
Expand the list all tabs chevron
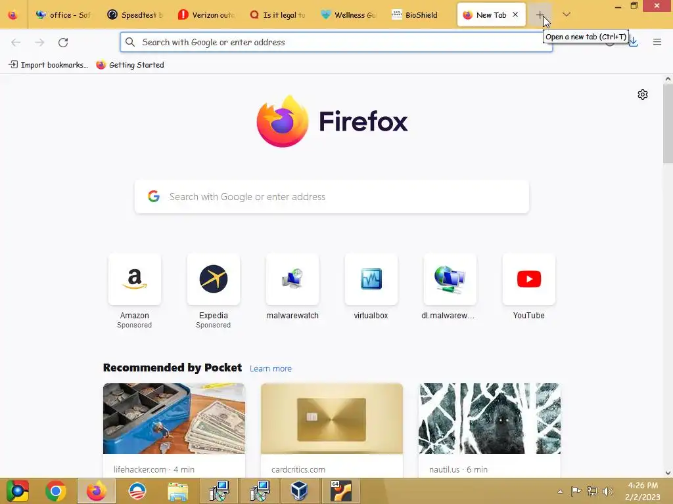pos(567,14)
